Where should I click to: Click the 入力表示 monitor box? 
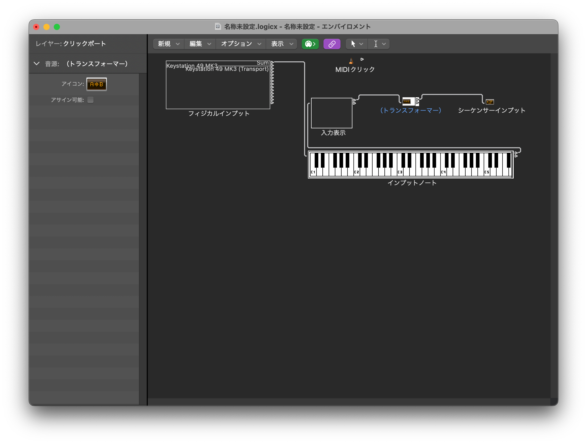point(331,113)
